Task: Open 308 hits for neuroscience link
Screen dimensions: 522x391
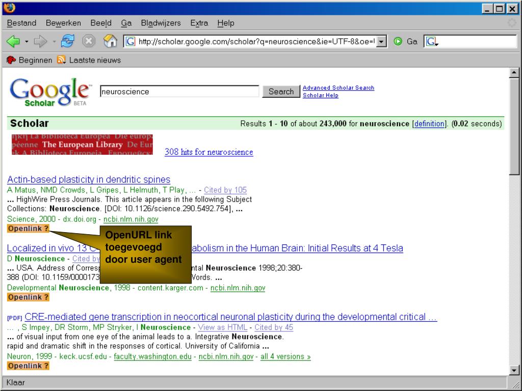Action: [208, 152]
